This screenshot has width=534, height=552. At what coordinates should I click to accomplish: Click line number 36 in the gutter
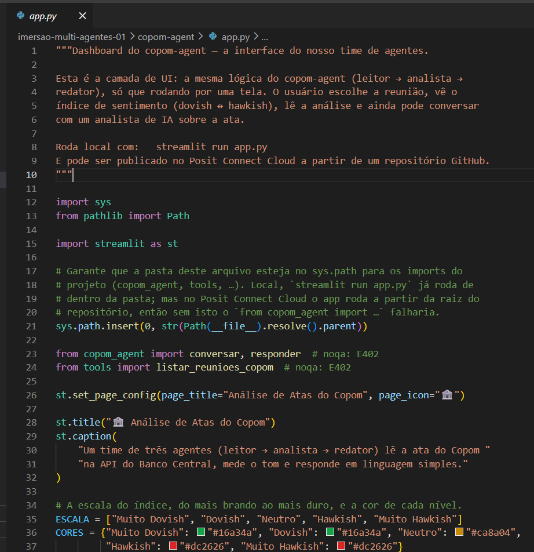[31, 533]
